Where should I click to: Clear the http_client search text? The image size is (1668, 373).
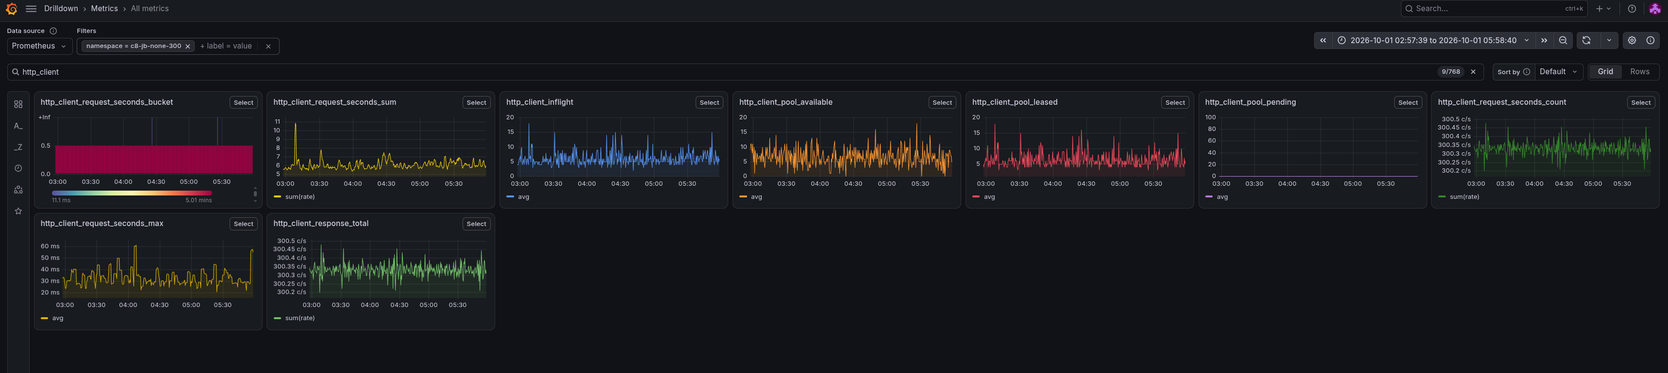(1473, 72)
